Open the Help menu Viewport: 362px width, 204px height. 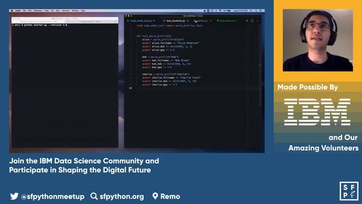(x=83, y=11)
